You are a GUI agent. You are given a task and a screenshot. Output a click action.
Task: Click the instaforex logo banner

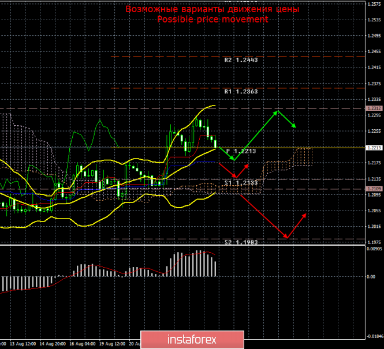click(x=192, y=340)
